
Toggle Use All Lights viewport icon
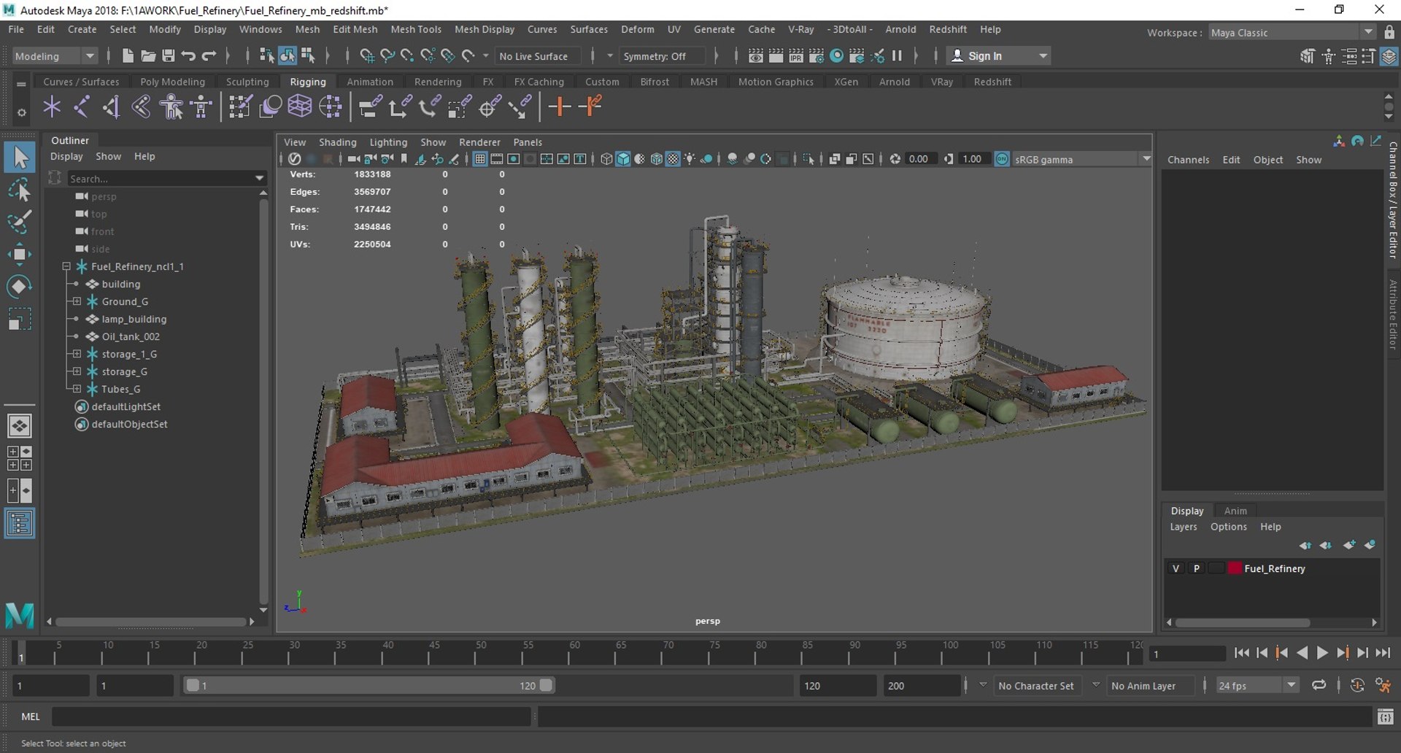tap(690, 159)
